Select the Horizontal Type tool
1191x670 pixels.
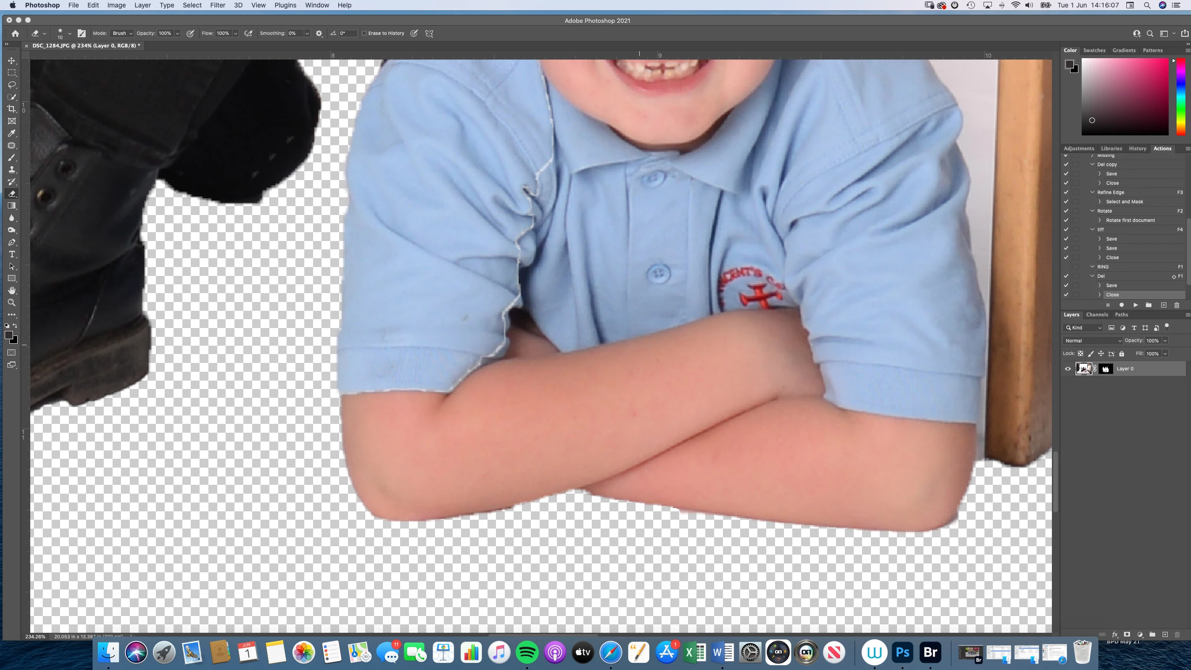click(x=12, y=255)
